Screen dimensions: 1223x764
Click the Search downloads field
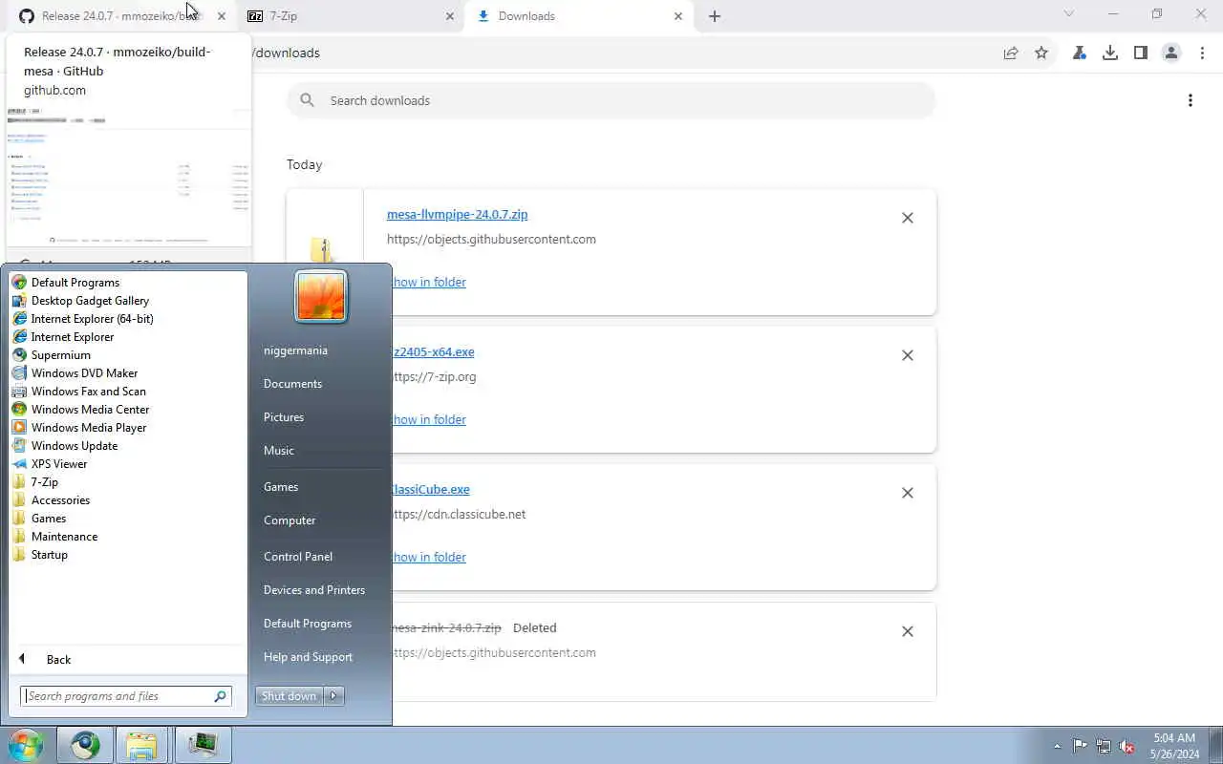coord(611,100)
